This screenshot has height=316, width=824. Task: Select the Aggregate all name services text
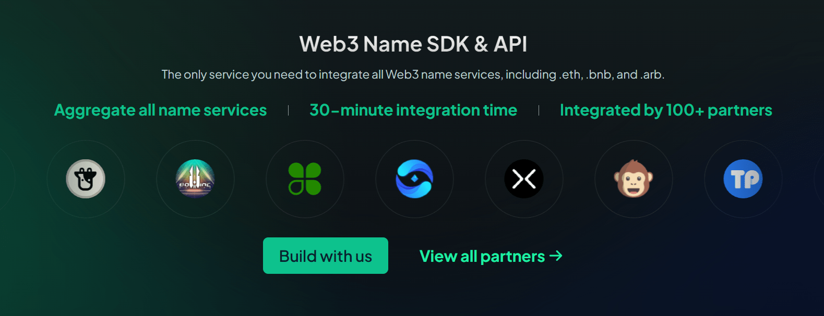click(x=161, y=110)
